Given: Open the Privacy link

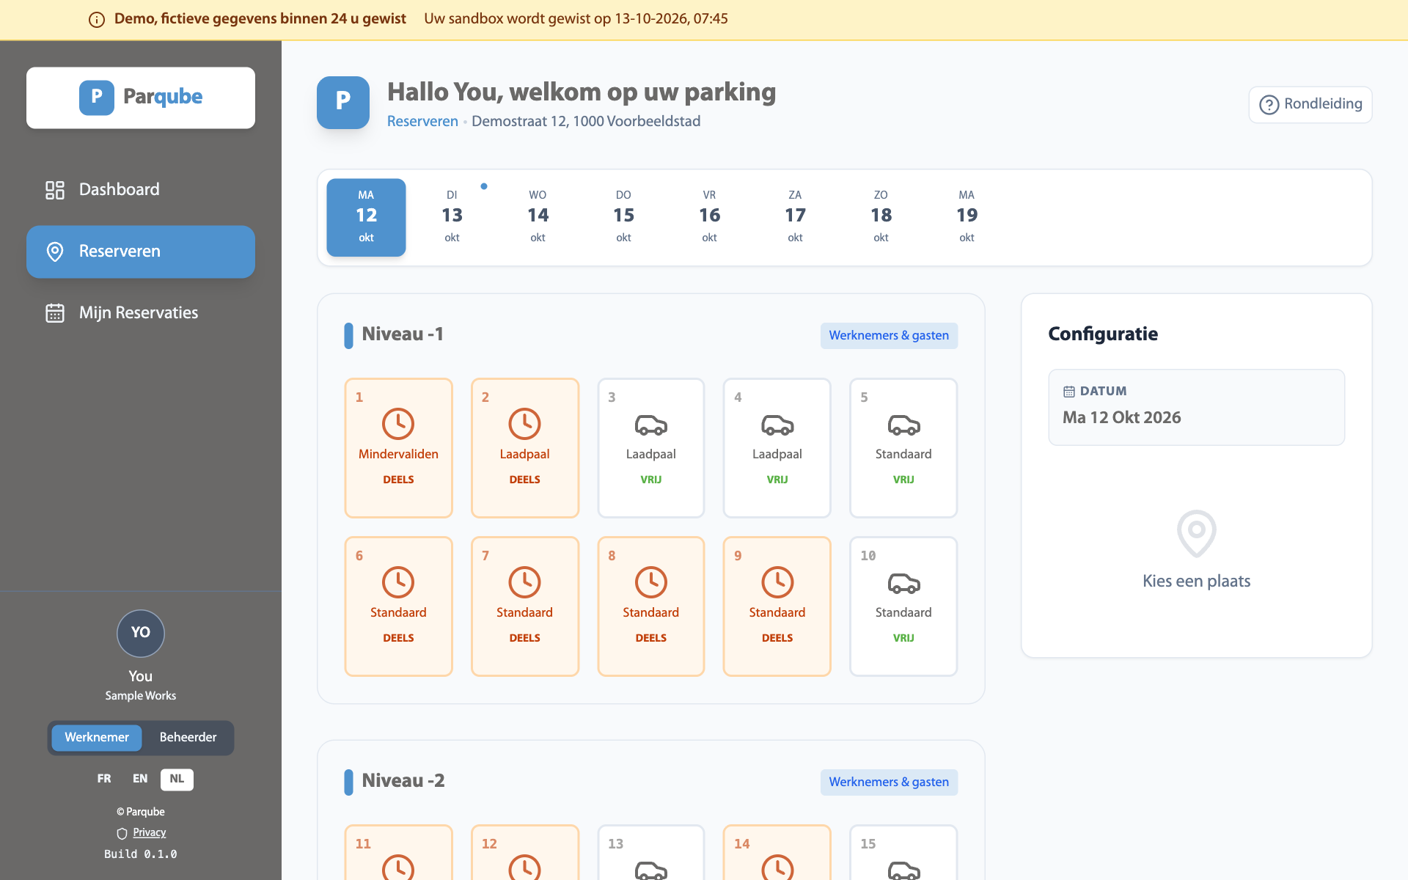Looking at the screenshot, I should pyautogui.click(x=150, y=832).
